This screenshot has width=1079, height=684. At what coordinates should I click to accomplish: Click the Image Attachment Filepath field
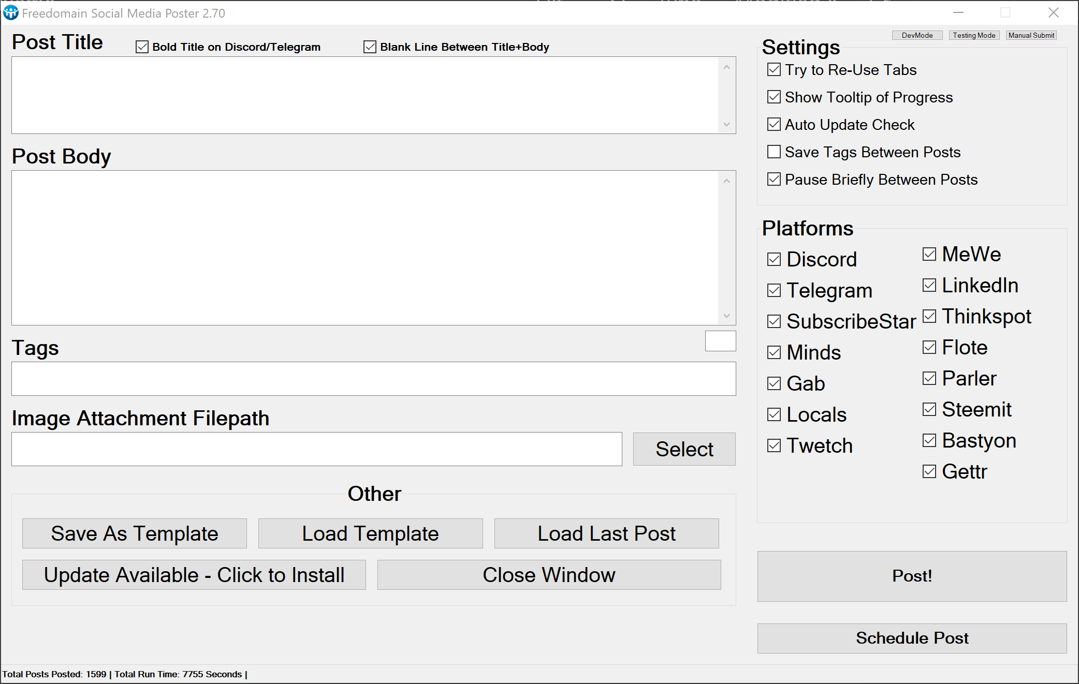click(x=317, y=449)
